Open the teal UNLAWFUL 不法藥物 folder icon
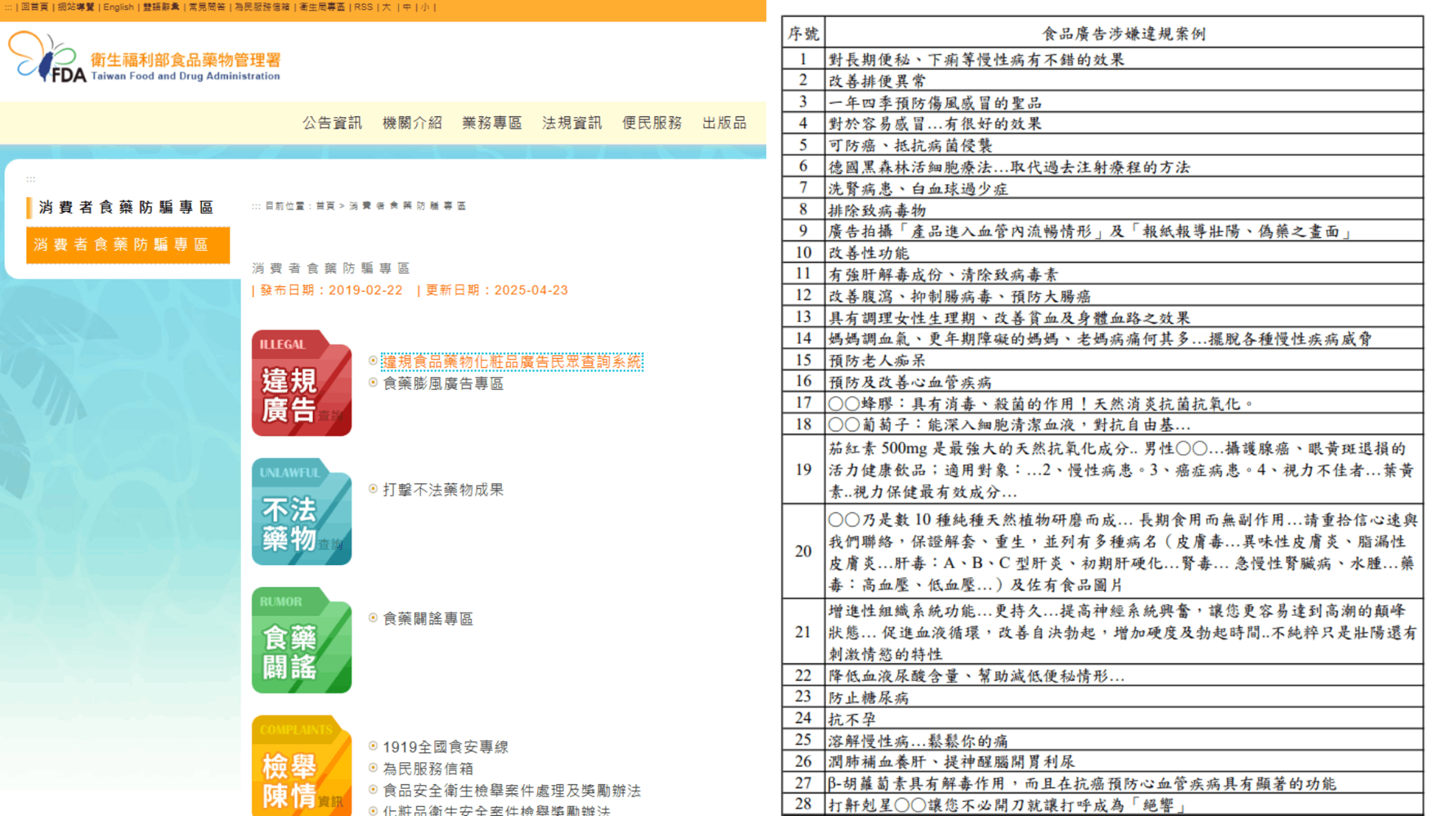This screenshot has height=816, width=1451. (302, 511)
